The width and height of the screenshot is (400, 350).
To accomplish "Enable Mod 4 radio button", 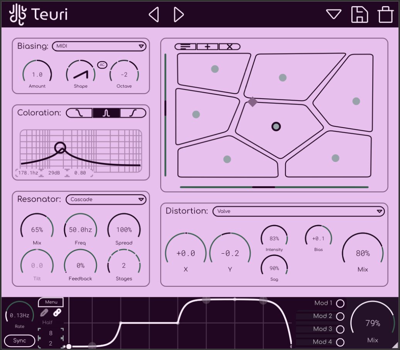I will [340, 342].
